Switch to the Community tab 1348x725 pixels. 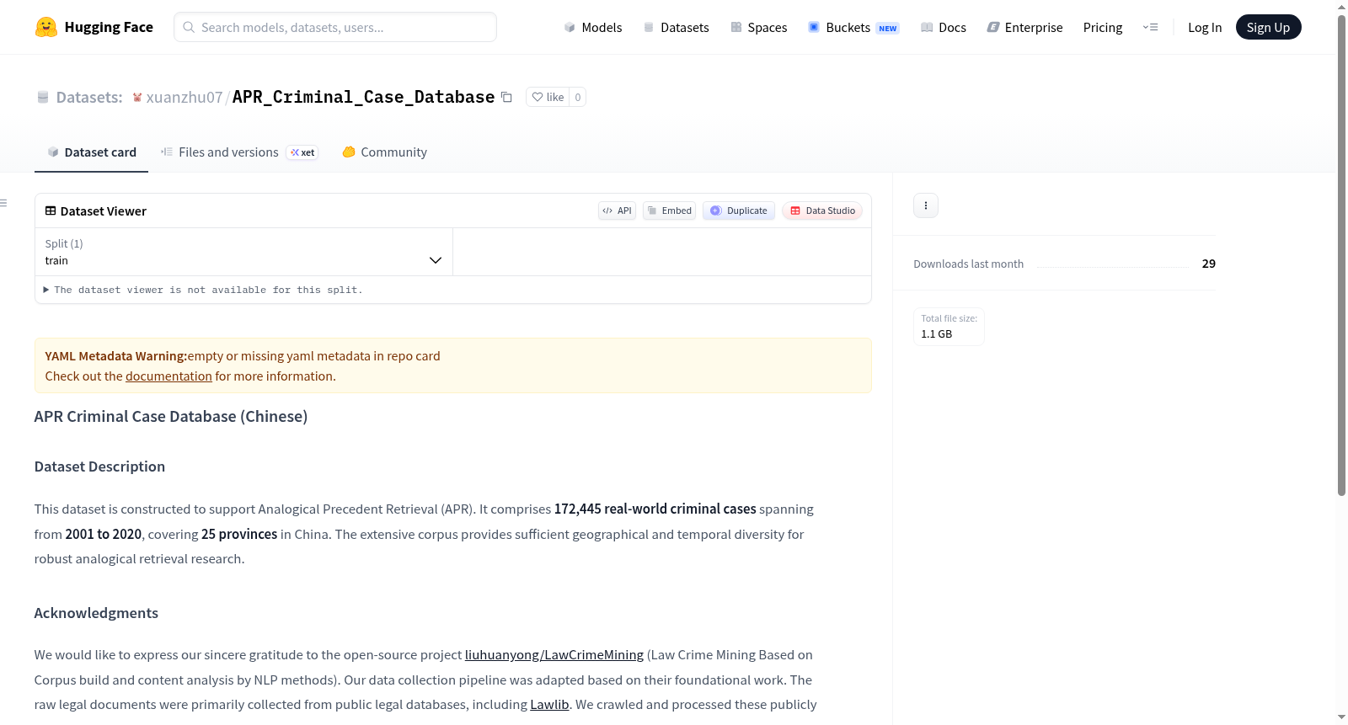pos(385,152)
